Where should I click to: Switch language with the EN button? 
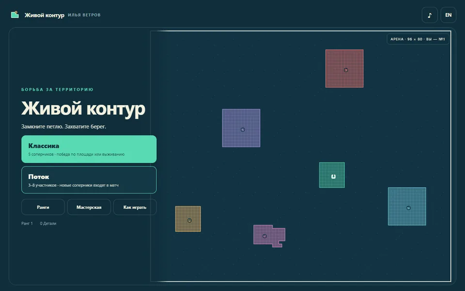point(448,15)
